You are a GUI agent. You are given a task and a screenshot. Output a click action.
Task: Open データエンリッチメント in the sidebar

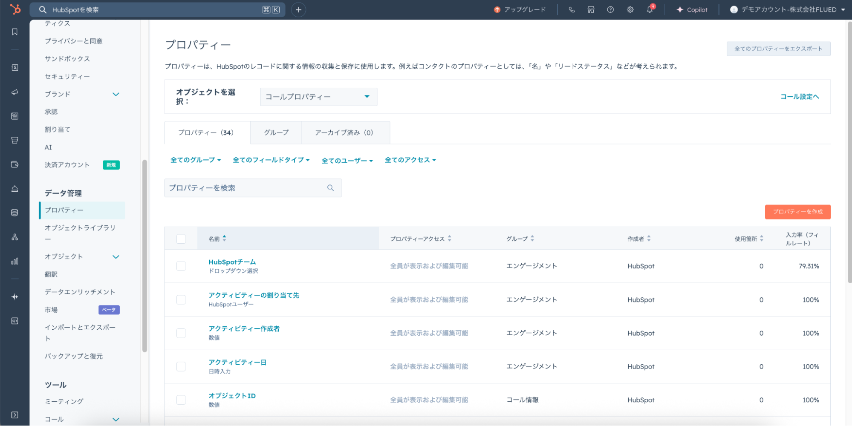[80, 292]
